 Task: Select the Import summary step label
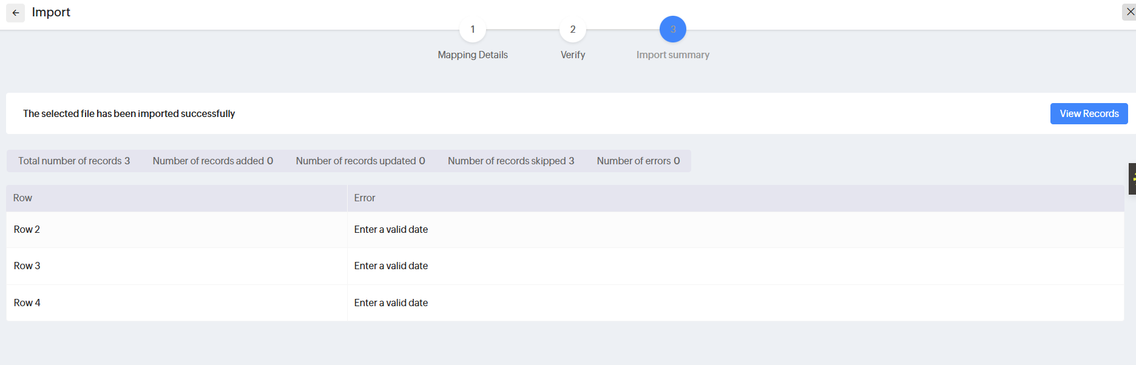click(672, 55)
